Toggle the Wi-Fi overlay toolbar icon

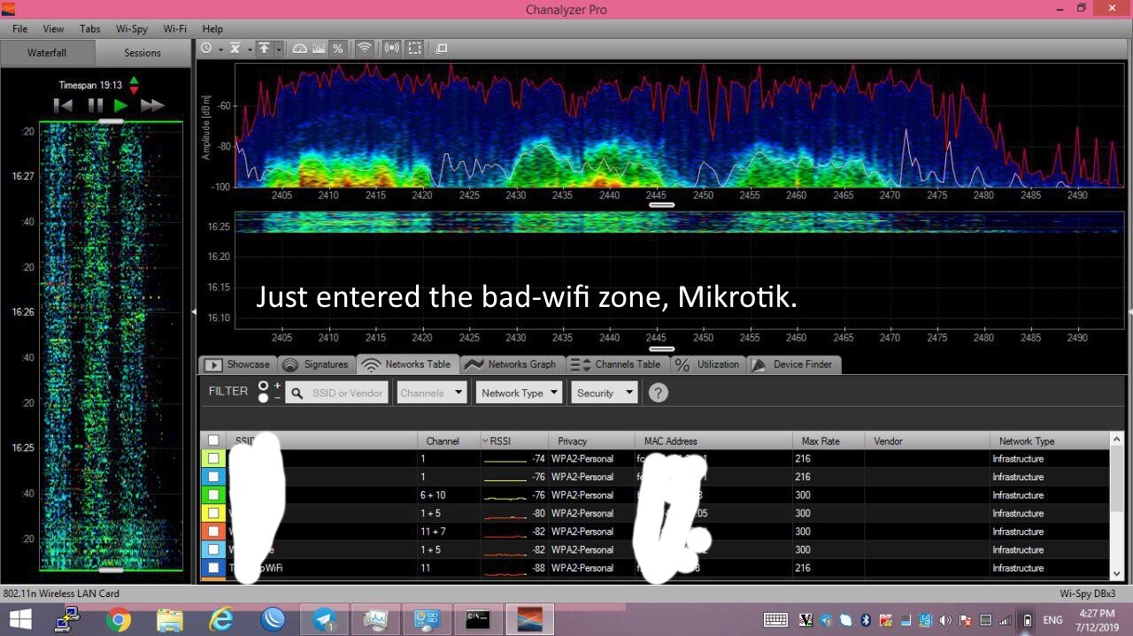click(x=364, y=49)
